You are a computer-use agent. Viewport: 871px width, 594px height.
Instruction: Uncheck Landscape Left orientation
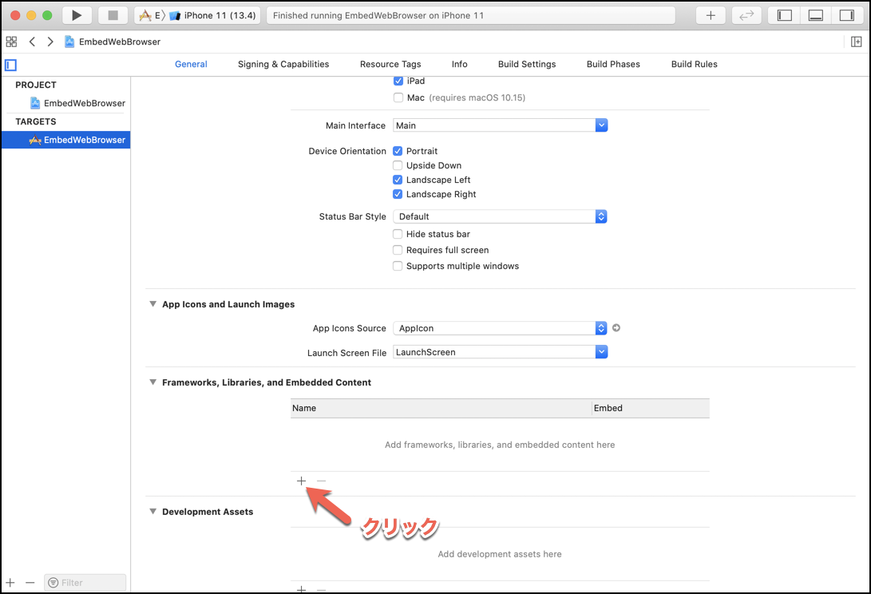click(x=398, y=180)
